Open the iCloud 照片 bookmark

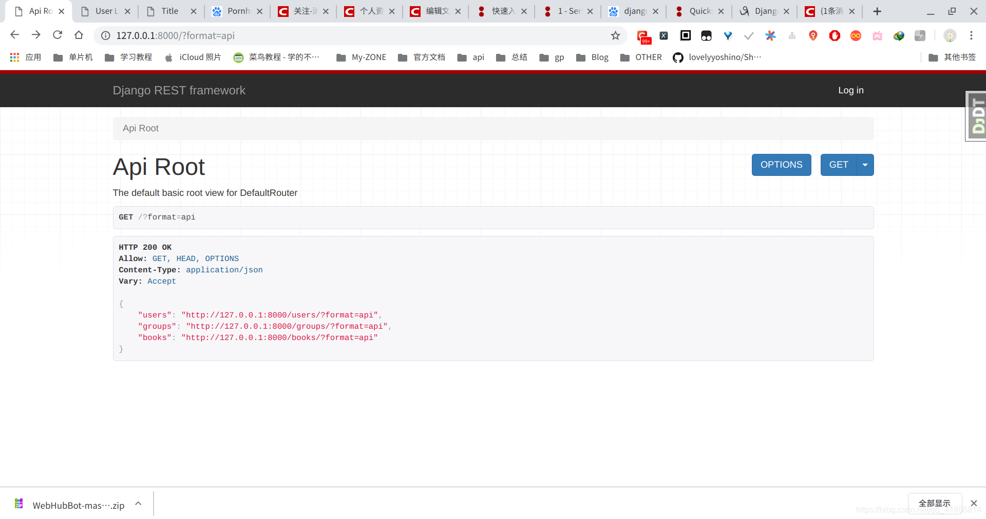pyautogui.click(x=193, y=57)
